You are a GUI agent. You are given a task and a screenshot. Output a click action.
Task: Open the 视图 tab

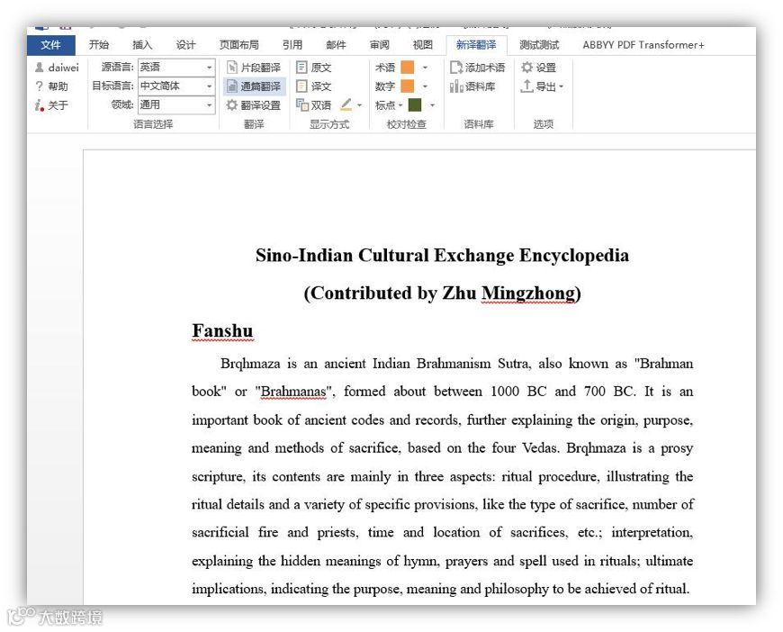point(423,45)
